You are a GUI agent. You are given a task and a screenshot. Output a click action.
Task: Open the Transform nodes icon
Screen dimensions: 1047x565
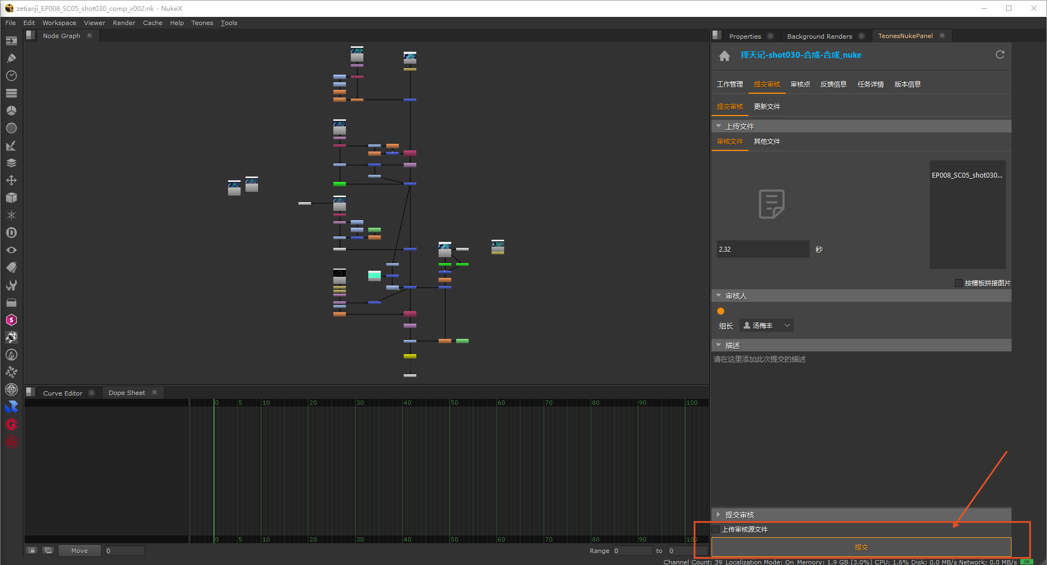point(11,180)
